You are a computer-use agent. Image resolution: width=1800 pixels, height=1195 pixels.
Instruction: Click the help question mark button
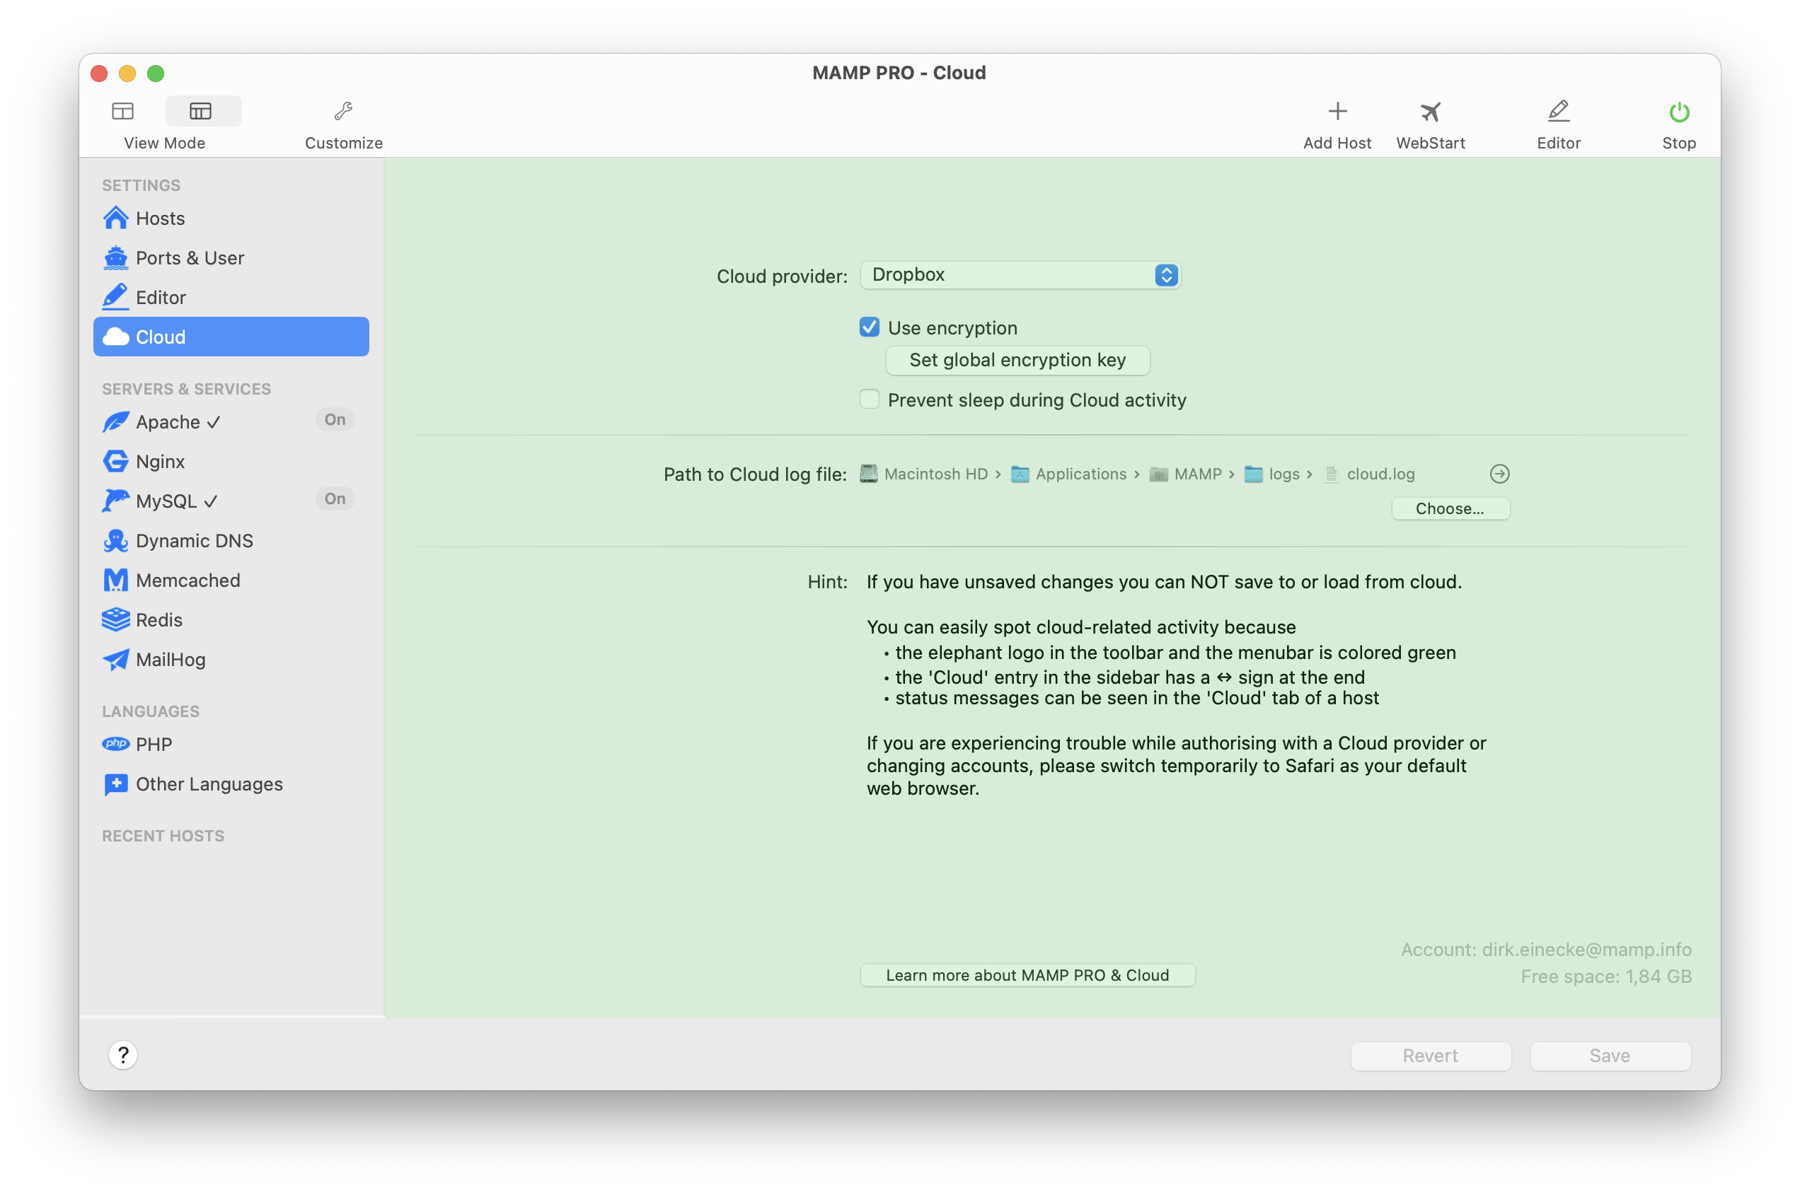(122, 1055)
